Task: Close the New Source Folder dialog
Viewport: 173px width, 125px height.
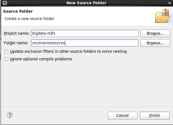Action: (170, 3)
